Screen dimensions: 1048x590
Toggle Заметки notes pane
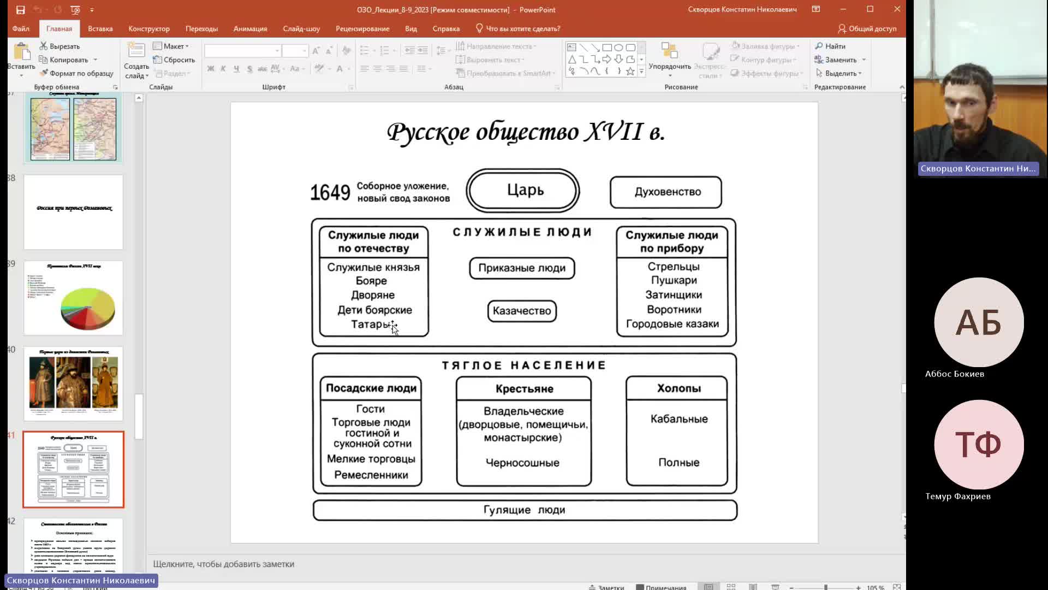click(x=606, y=587)
